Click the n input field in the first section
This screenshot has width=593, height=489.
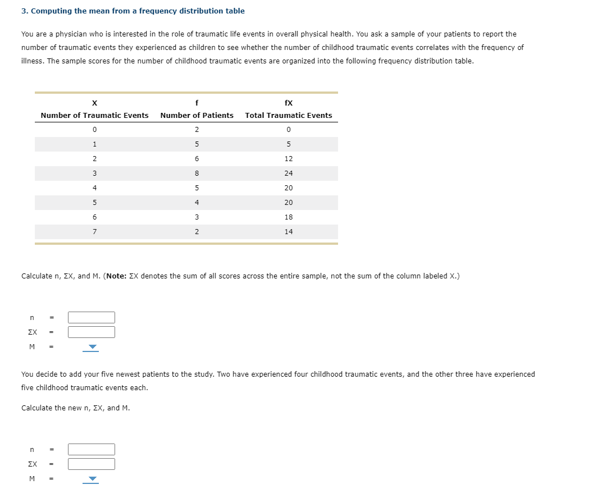click(91, 317)
